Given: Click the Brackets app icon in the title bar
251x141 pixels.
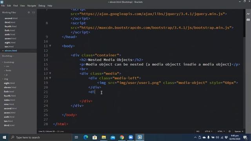Looking at the screenshot, I should pyautogui.click(x=2, y=2).
